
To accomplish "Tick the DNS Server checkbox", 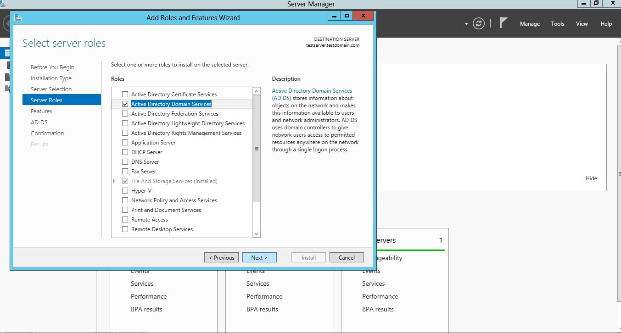I will (x=125, y=162).
